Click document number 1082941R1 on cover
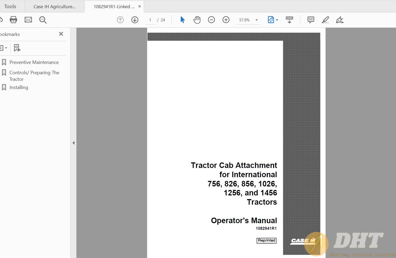Viewport: 396px width, 258px height. [x=266, y=228]
